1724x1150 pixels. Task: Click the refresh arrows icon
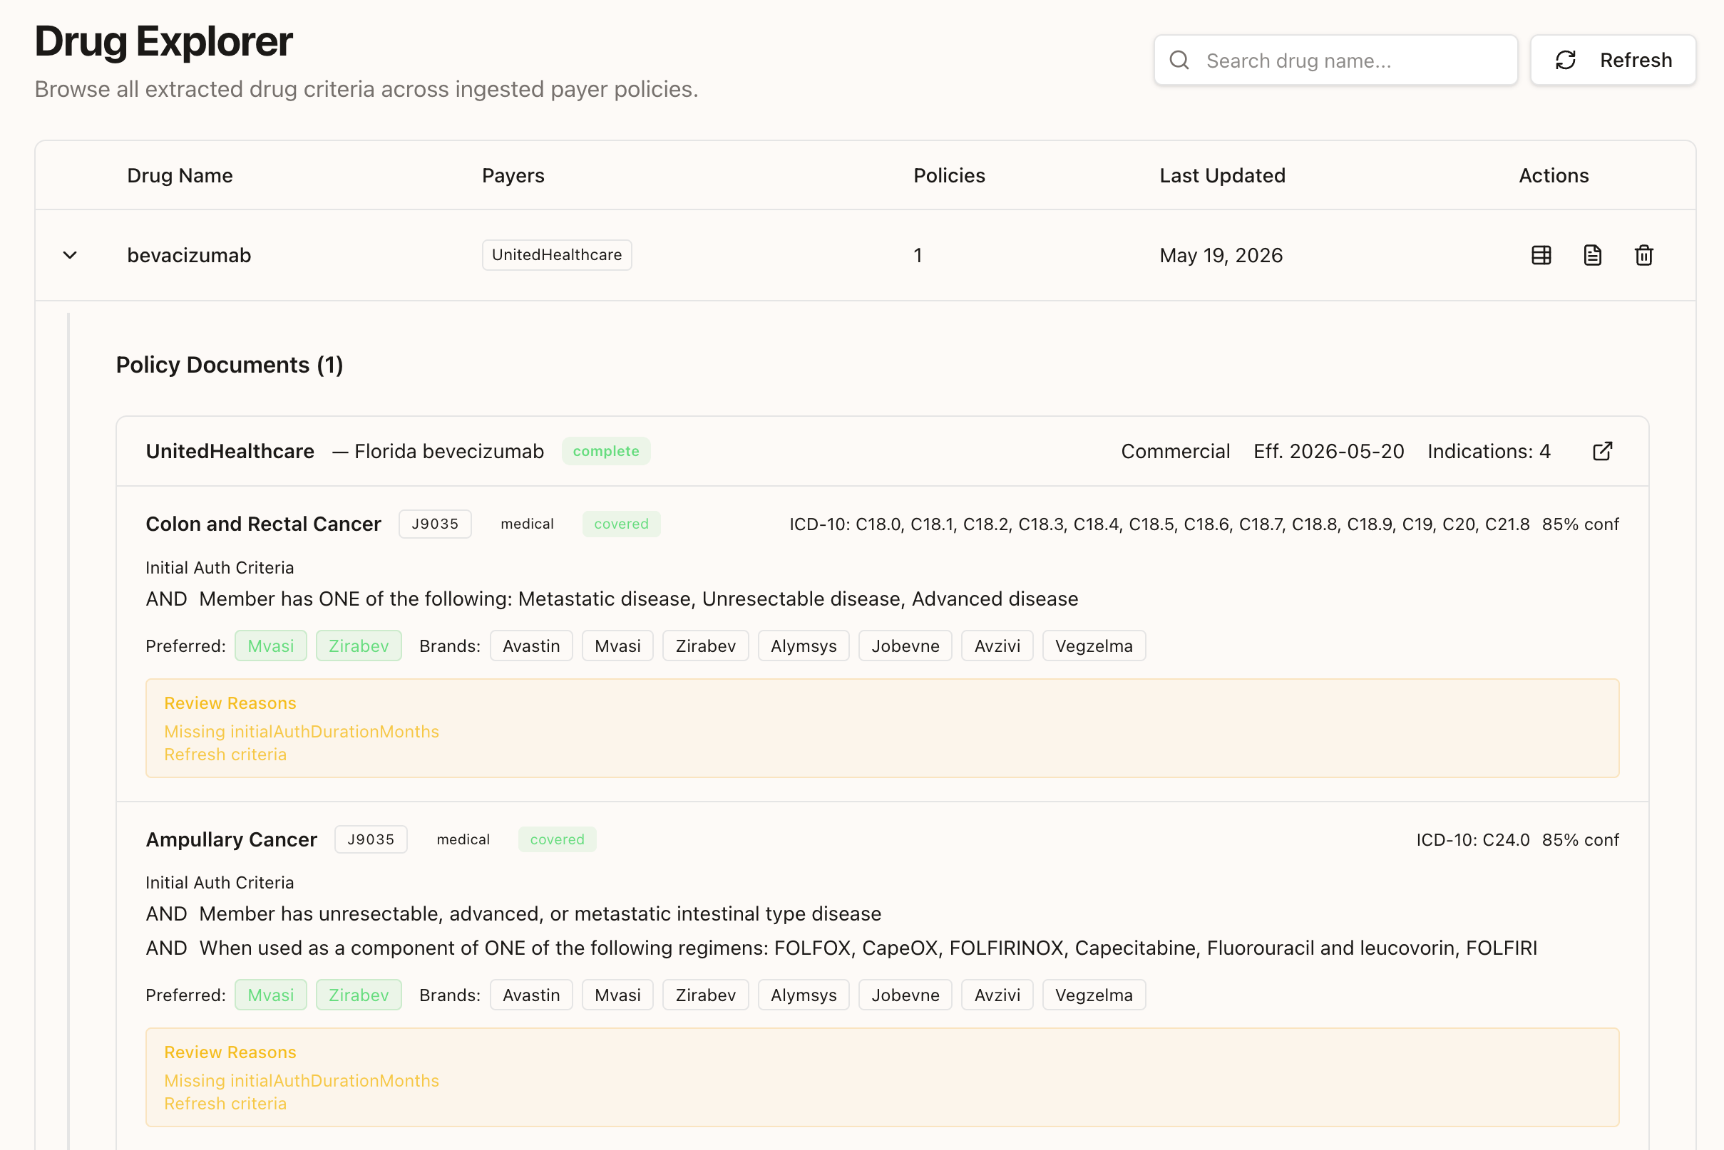[x=1566, y=60]
